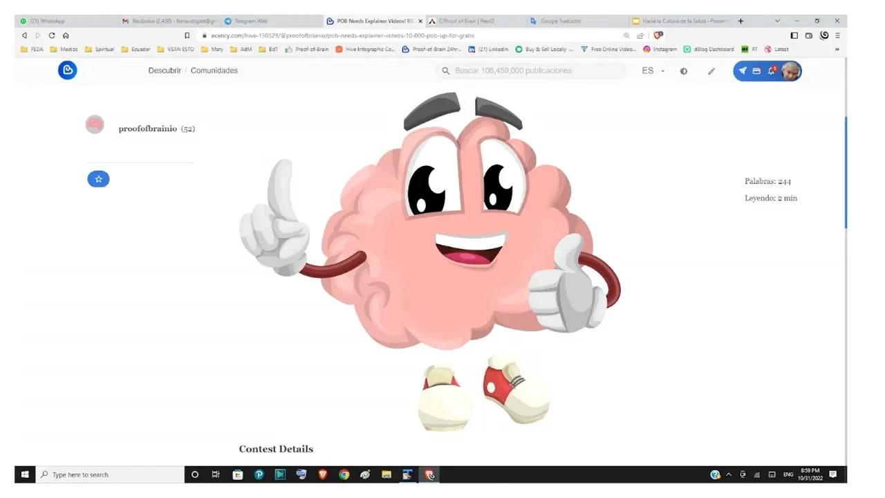Open a new browser tab
Viewport: 885px width, 498px height.
coord(740,21)
